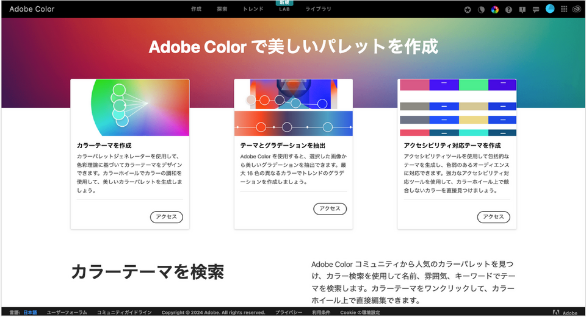Click the テーマとグラデーションを抽出 card title
This screenshot has width=586, height=317.
283,146
